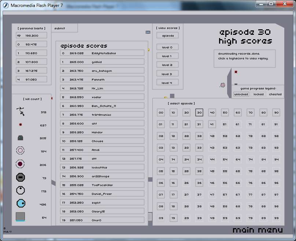Switch to level 3 scores view
296x241 pixels.
coord(168,74)
